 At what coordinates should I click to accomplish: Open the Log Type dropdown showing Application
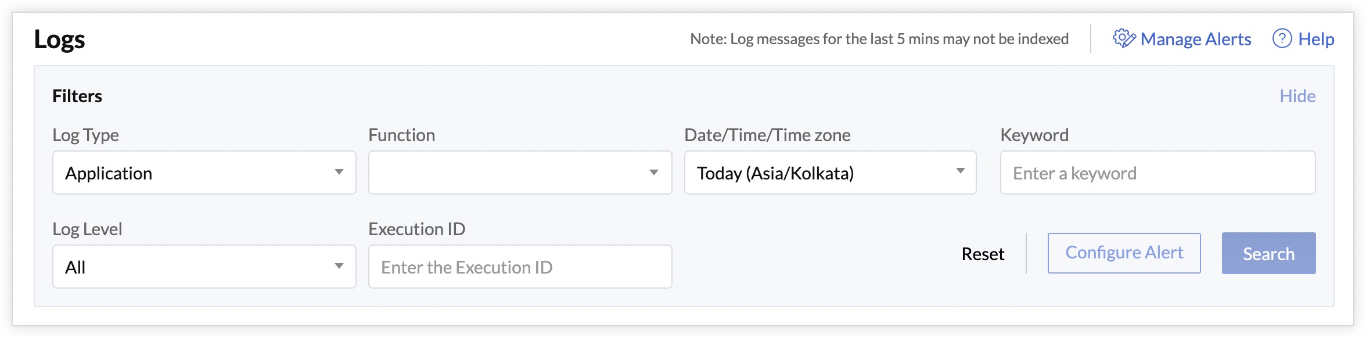pyautogui.click(x=192, y=172)
